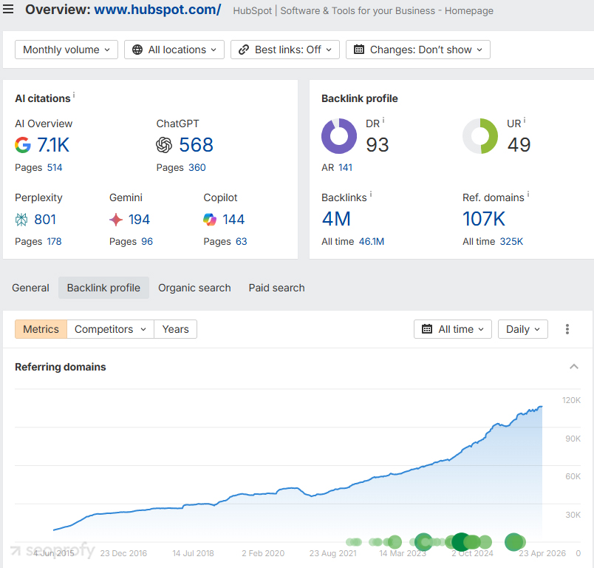594x568 pixels.
Task: Switch to the Organic search tab
Action: coord(194,288)
